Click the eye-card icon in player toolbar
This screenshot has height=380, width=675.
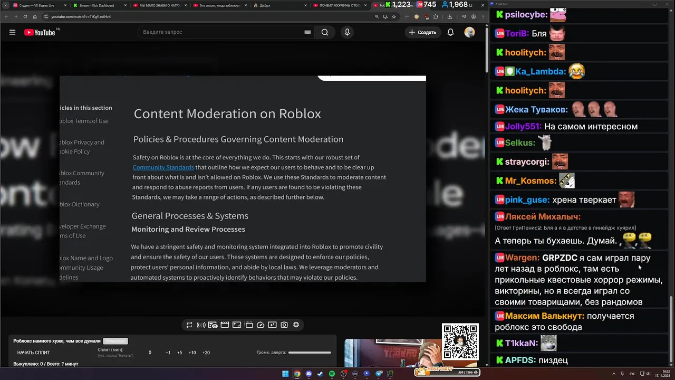[213, 325]
